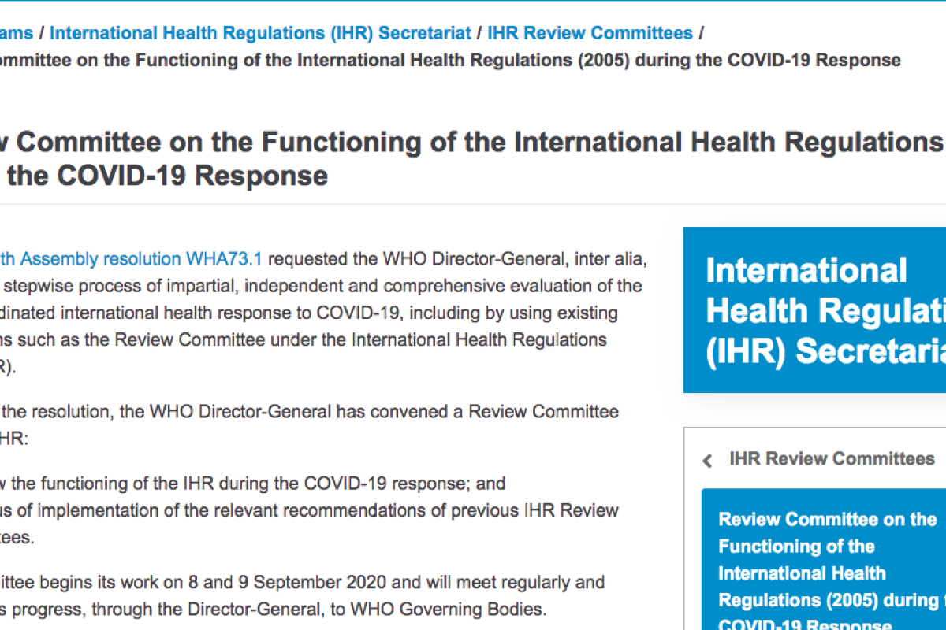
Task: Click the back chevron beside IHR Review Committees
Action: pos(708,461)
